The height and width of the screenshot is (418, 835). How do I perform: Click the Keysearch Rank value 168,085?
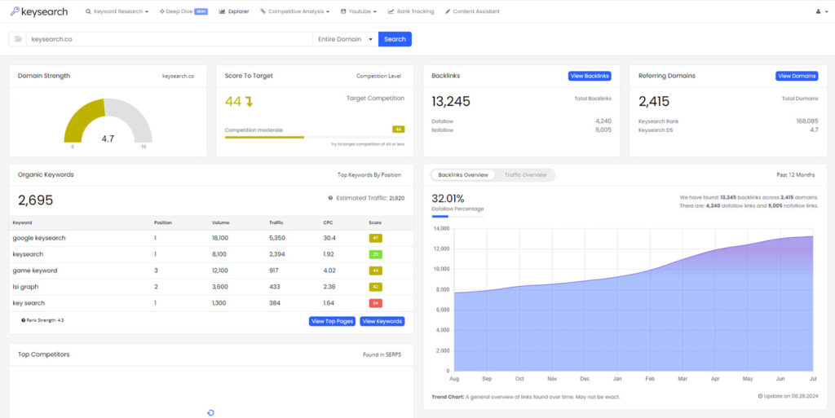tap(807, 121)
